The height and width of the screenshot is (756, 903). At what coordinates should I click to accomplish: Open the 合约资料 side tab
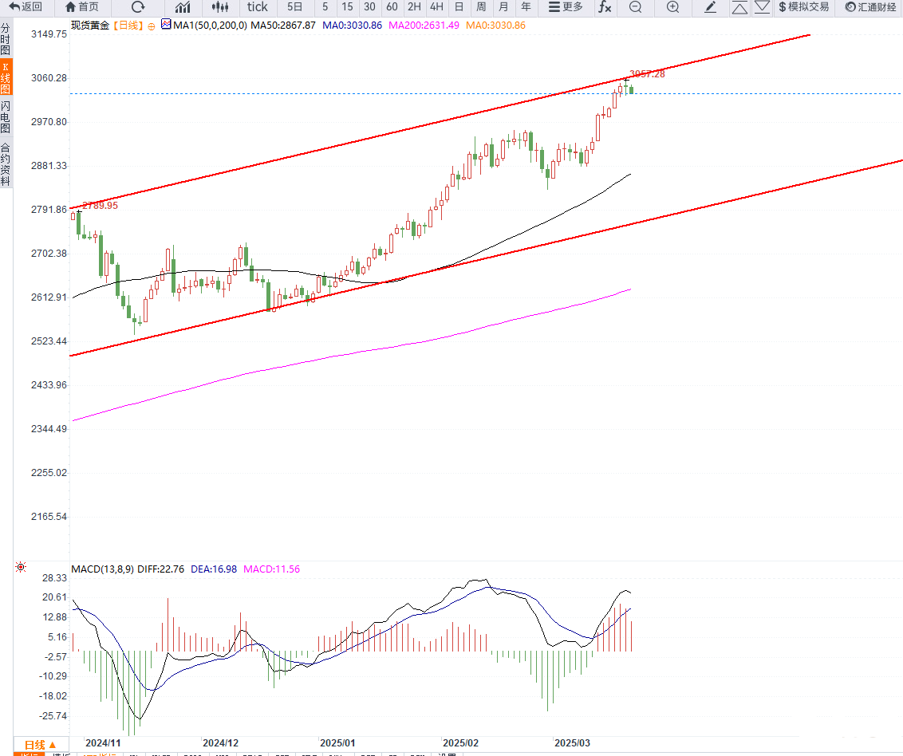coord(6,163)
